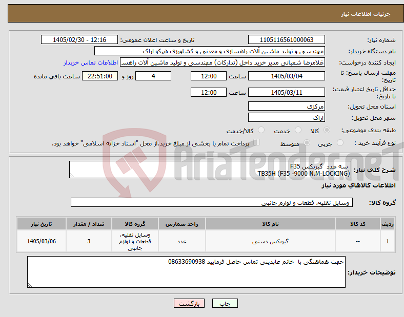The image size is (404, 317).
Task: Toggle the treasury bonds payment checkbox
Action: (257, 142)
